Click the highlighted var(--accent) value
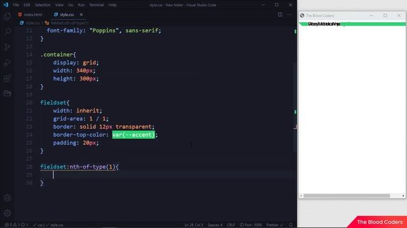 point(134,135)
